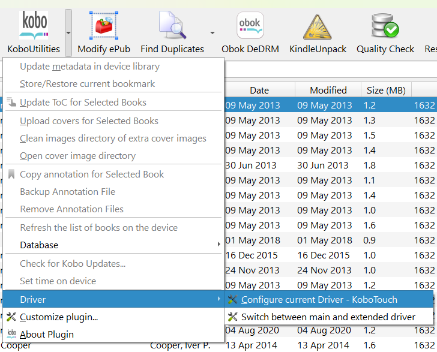Open the Find Duplicates dropdown arrow
The width and height of the screenshot is (437, 352).
pyautogui.click(x=212, y=33)
